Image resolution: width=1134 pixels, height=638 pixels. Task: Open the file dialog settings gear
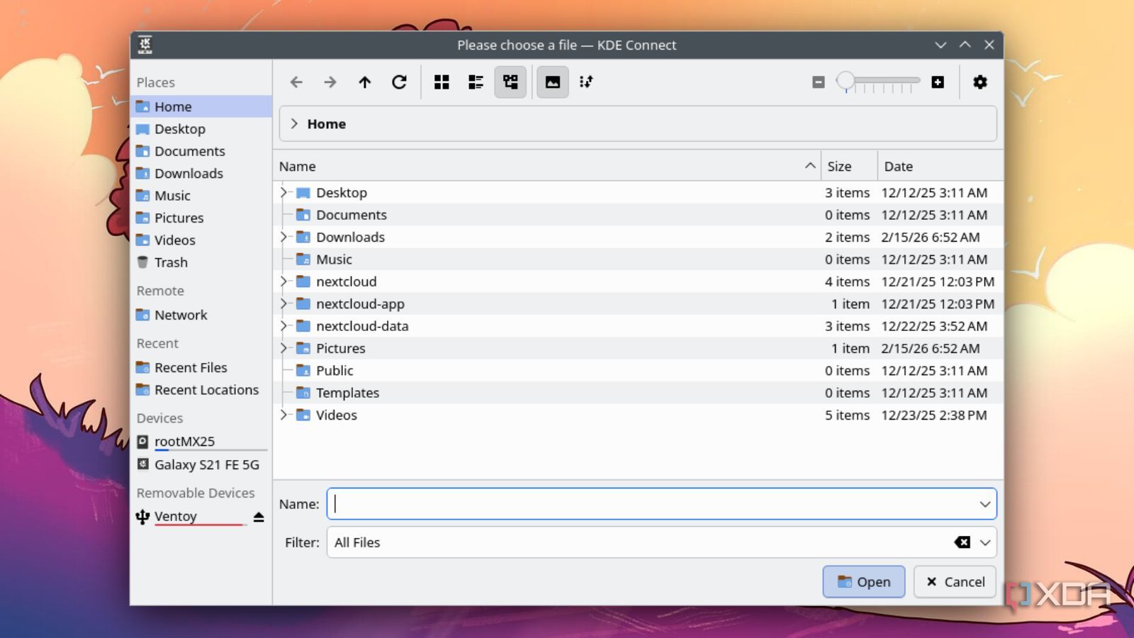(x=980, y=82)
